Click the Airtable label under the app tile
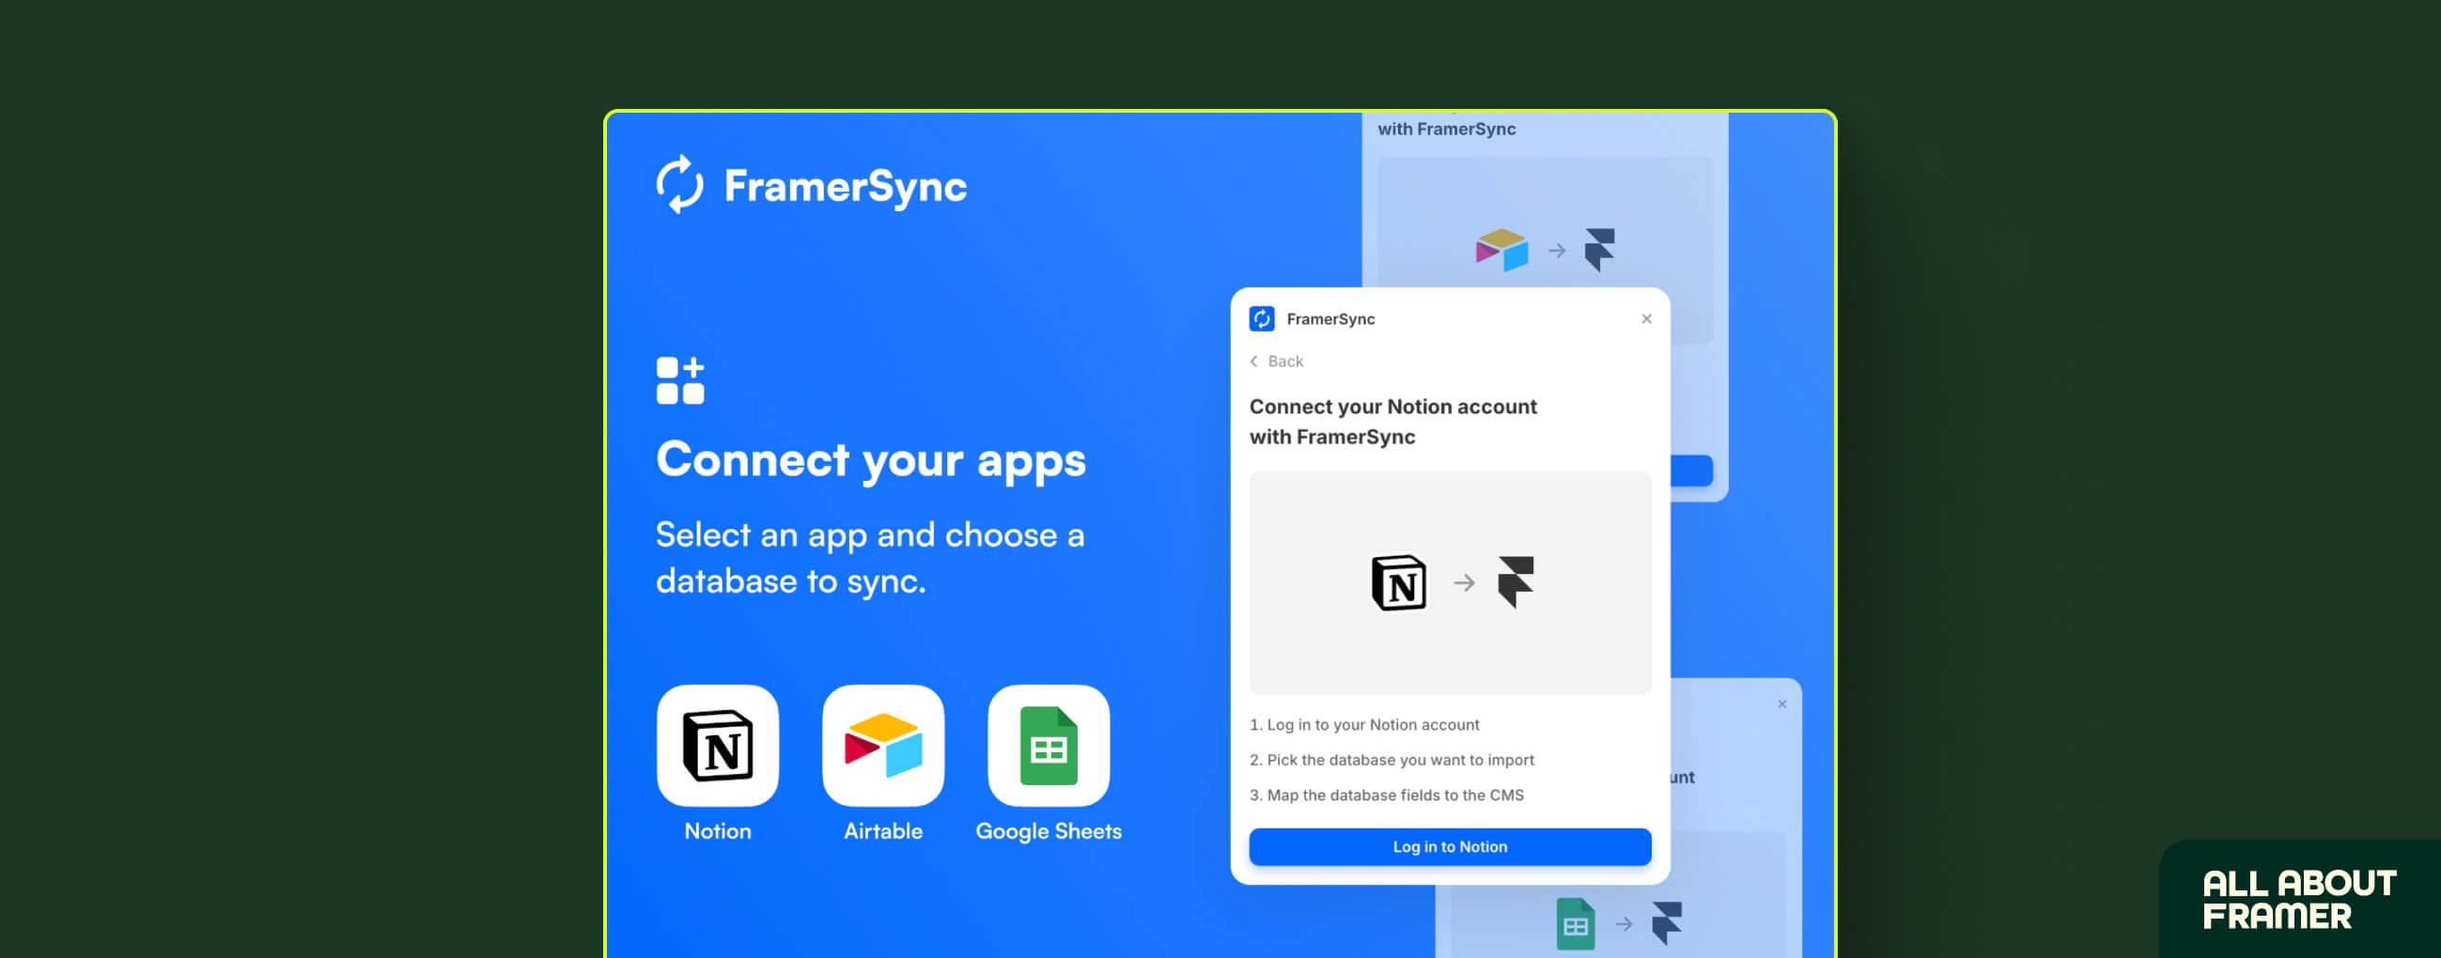 (883, 831)
